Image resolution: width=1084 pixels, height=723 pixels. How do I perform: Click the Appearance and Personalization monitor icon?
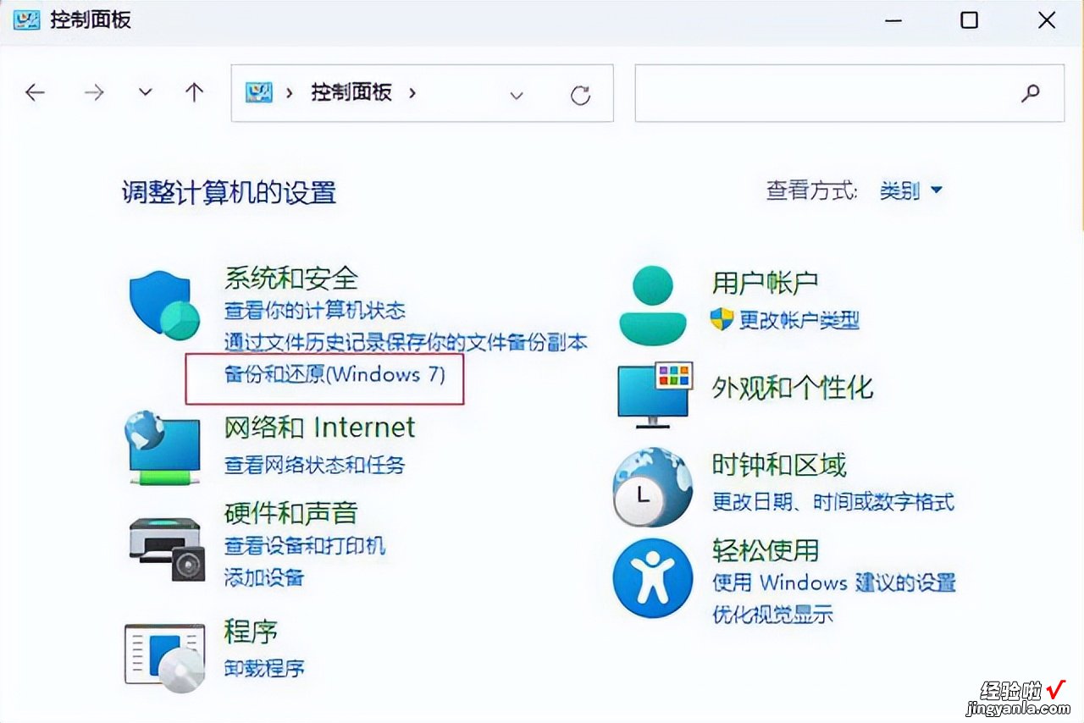(655, 395)
